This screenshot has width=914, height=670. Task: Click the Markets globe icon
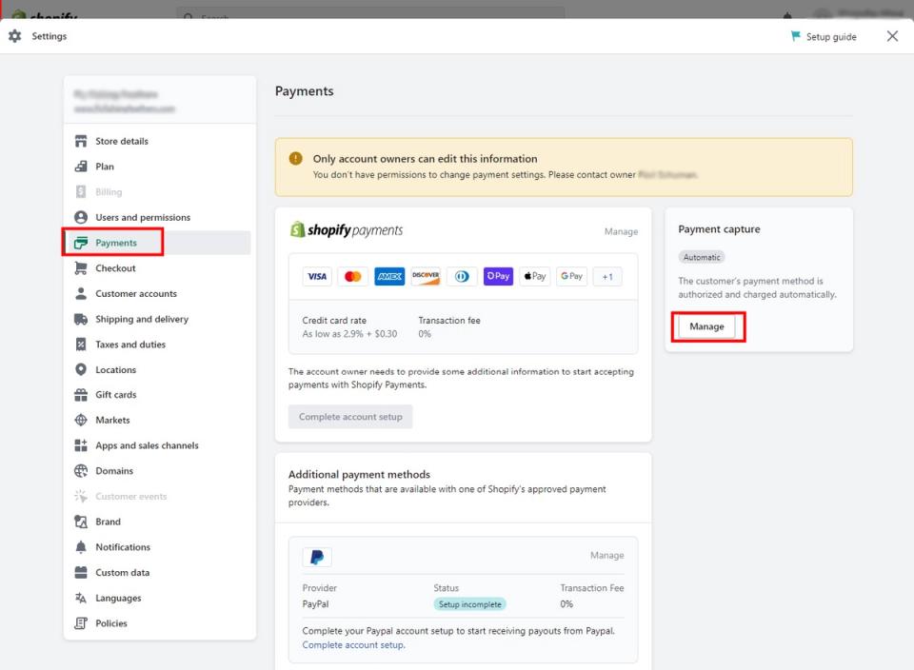[81, 420]
